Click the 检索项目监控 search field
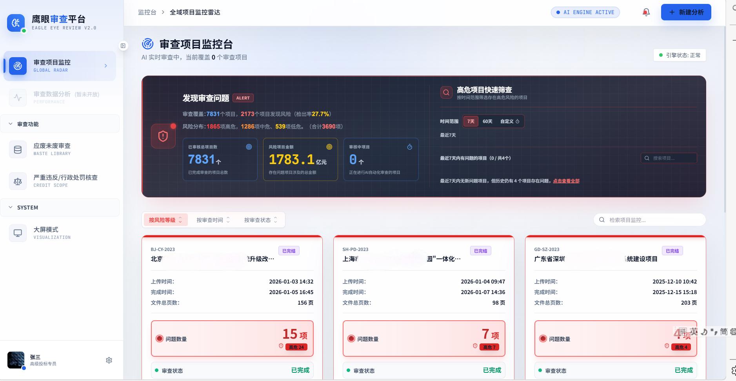The image size is (736, 381). tap(654, 220)
